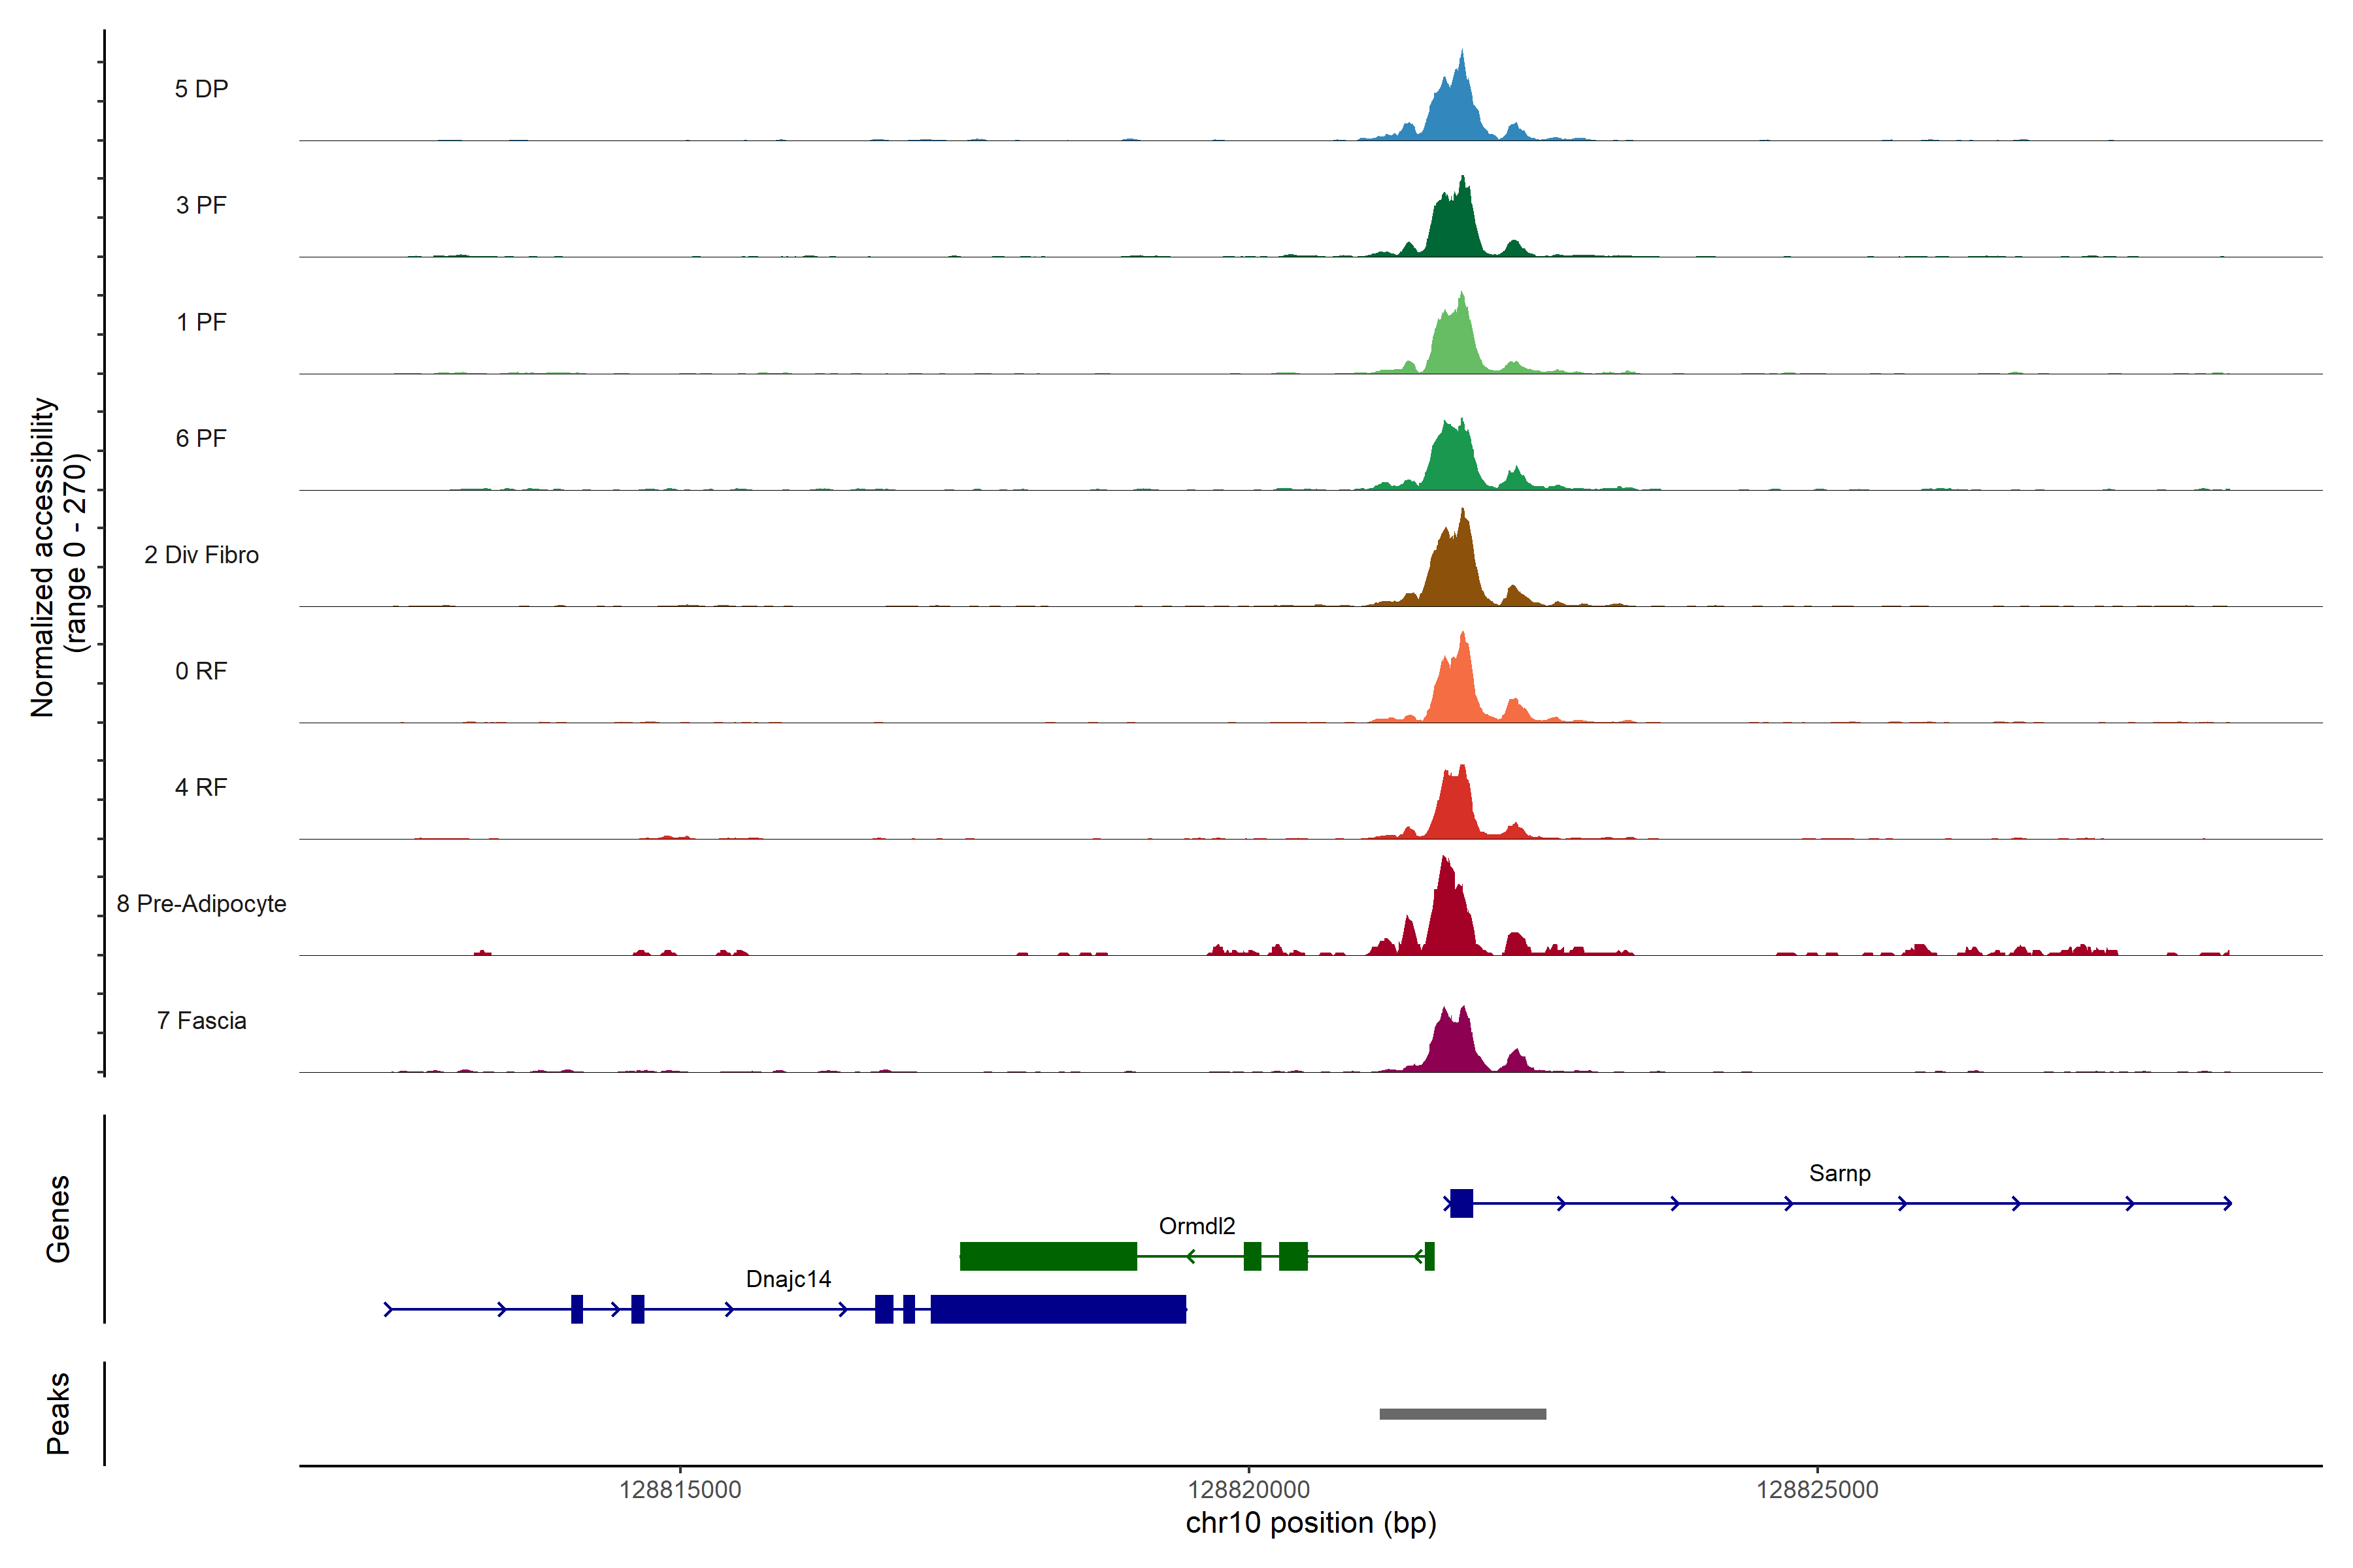Click the 128825000 axis tick label
This screenshot has width=2353, height=1568.
(x=1817, y=1489)
